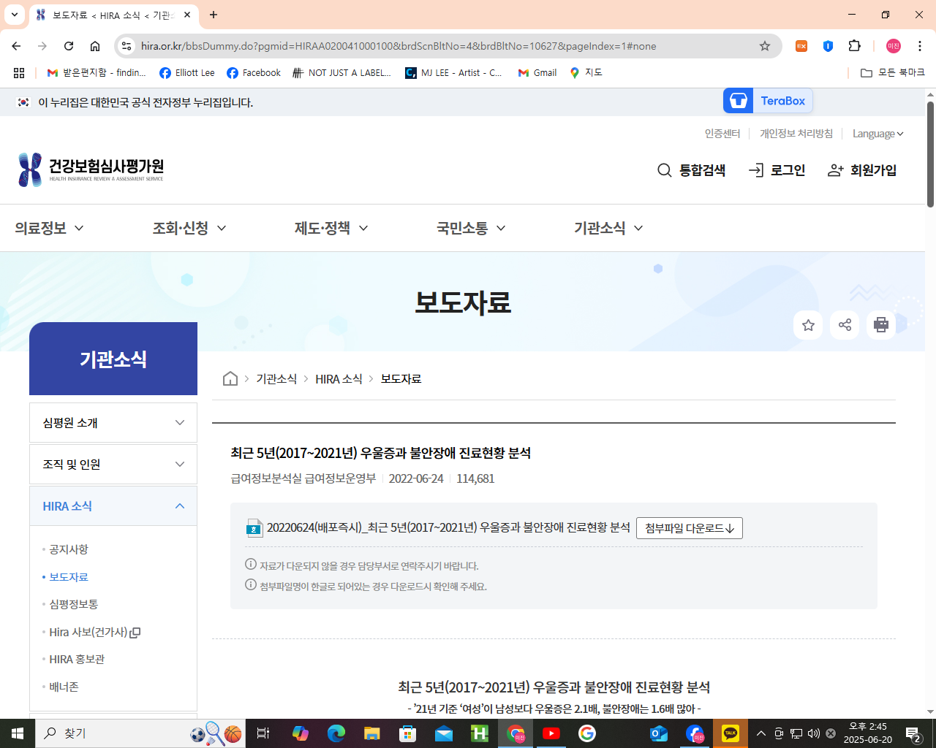This screenshot has width=936, height=748.
Task: Click the 로그인 arrow icon
Action: pyautogui.click(x=757, y=169)
